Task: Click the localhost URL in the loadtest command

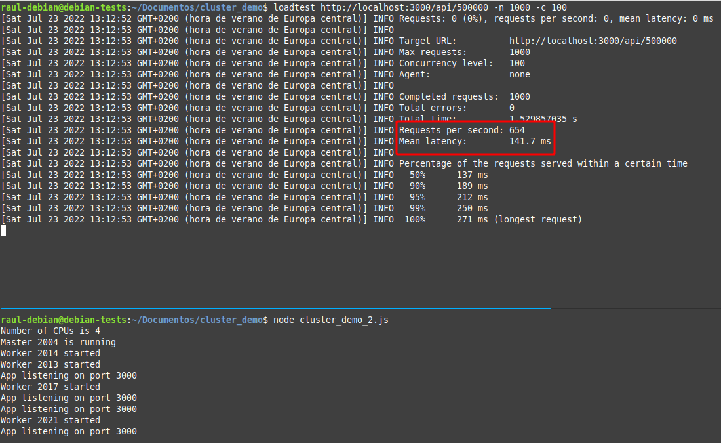Action: [404, 7]
